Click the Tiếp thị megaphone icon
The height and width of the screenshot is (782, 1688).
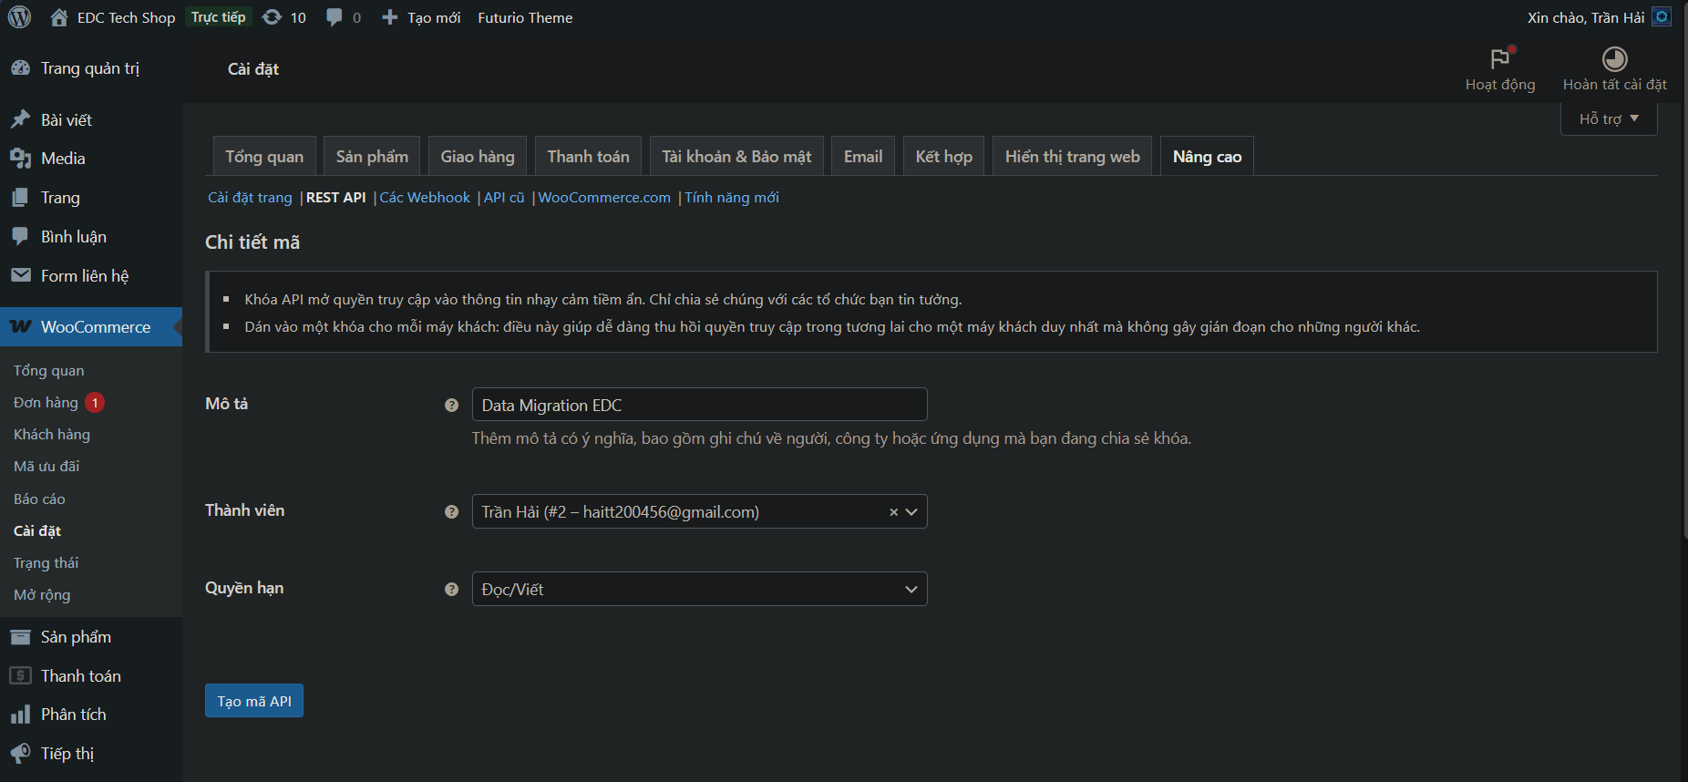(x=20, y=753)
